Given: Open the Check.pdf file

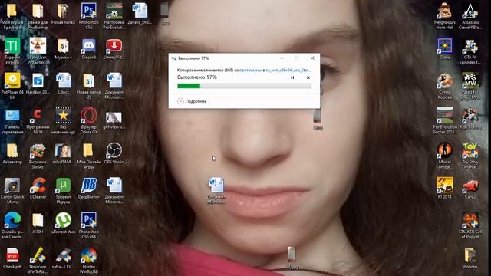Looking at the screenshot, I should (12, 258).
